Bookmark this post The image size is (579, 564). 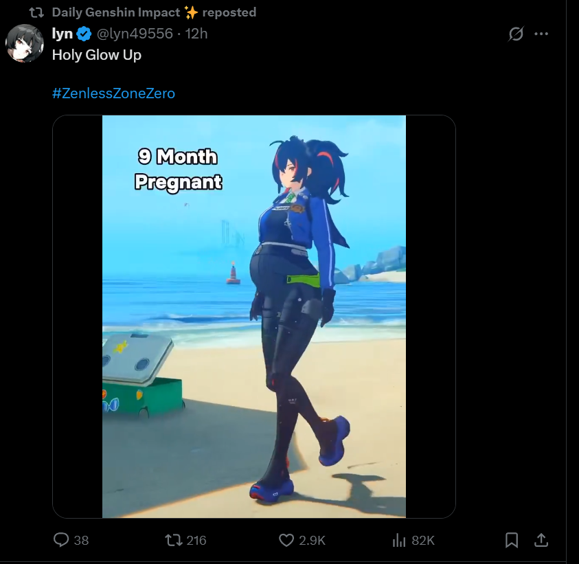[512, 540]
